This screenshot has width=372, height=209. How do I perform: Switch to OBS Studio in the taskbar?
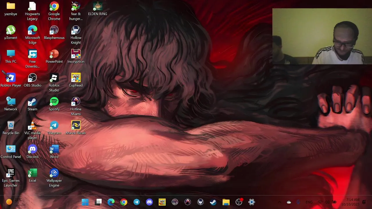pos(239,202)
